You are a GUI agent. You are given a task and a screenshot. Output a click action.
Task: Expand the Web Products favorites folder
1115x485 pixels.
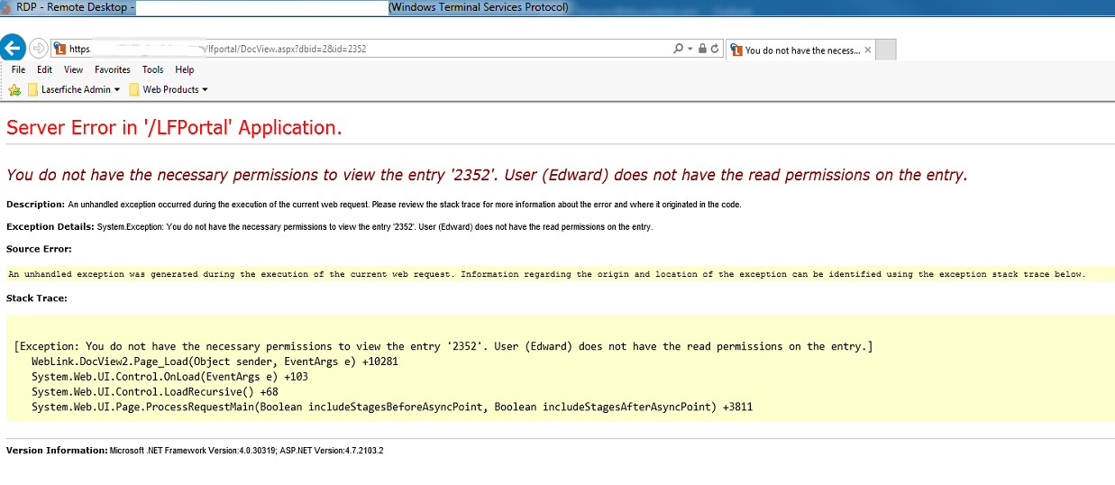click(x=169, y=89)
